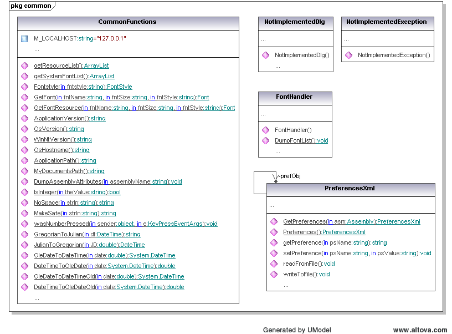Image resolution: width=452 pixels, height=334 pixels.
Task: Open the DateTimeToOleDate operation link
Action: click(105, 266)
